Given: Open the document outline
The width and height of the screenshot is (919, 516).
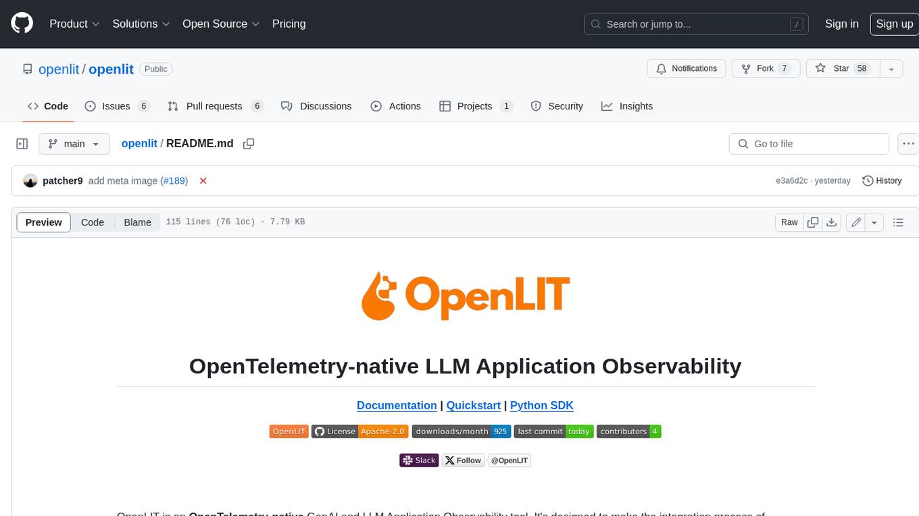Looking at the screenshot, I should (898, 222).
